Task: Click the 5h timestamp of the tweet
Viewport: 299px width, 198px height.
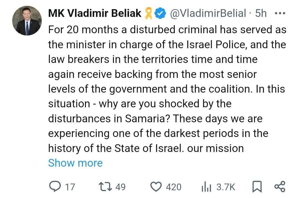Action: [261, 13]
